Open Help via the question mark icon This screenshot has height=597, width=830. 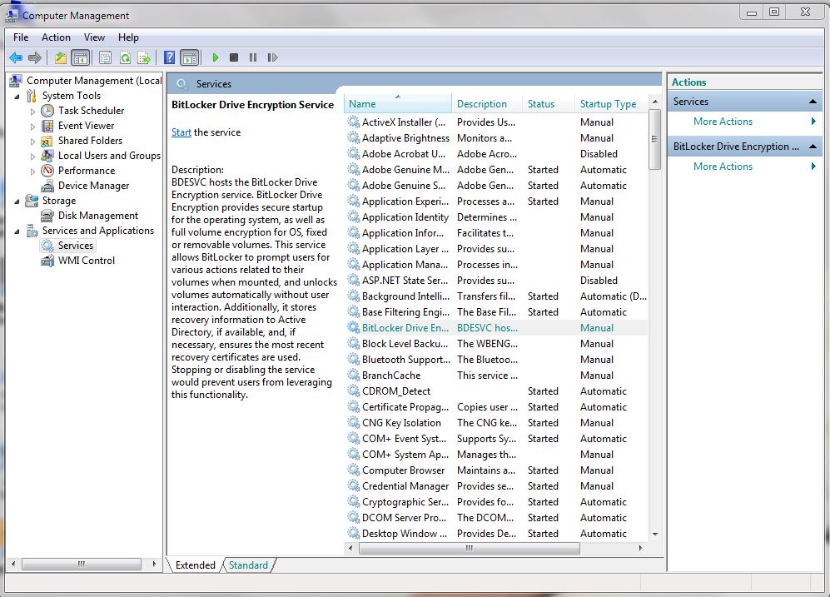coord(169,57)
